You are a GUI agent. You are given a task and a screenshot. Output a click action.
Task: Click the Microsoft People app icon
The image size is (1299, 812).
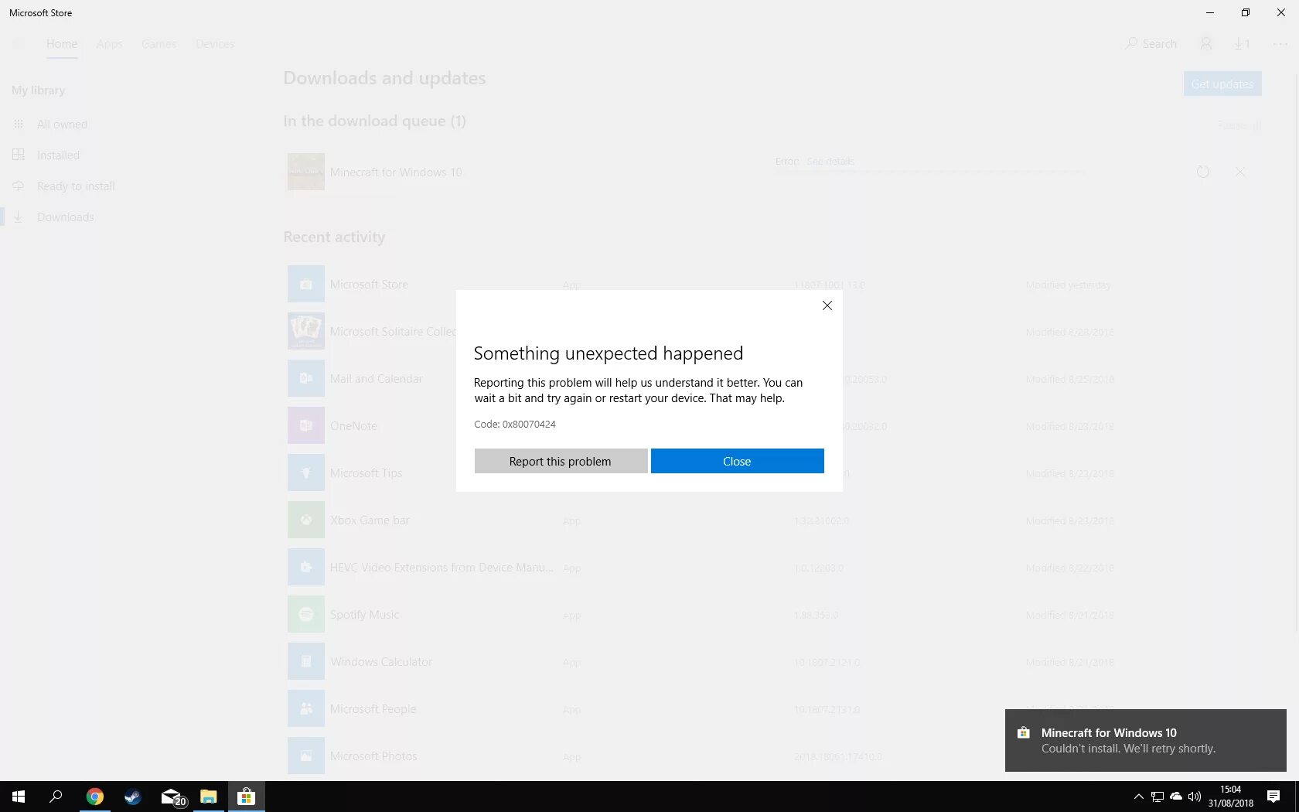pos(306,708)
